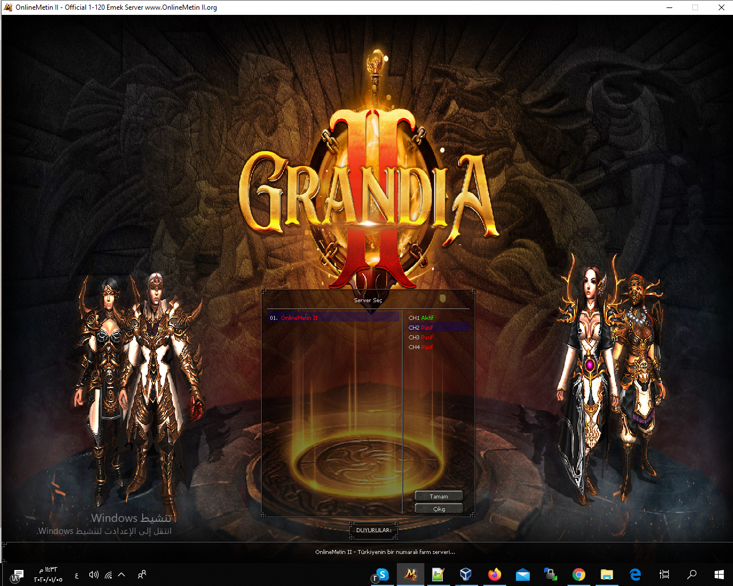Open Google Chrome from the taskbar
The image size is (733, 586).
(x=578, y=575)
